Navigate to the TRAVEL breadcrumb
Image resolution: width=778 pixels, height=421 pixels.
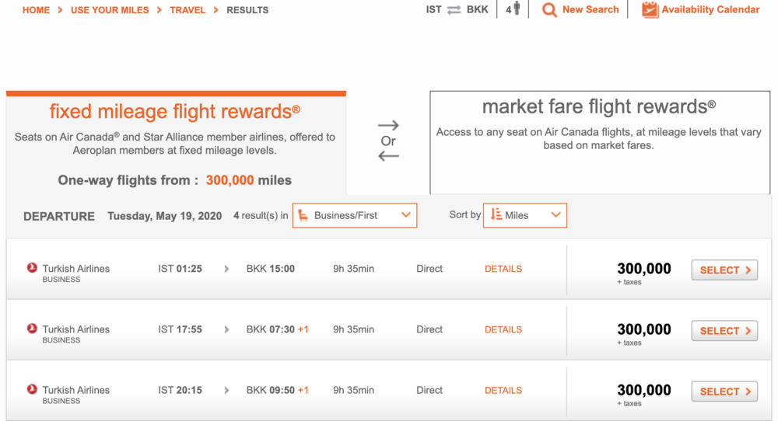coord(187,10)
